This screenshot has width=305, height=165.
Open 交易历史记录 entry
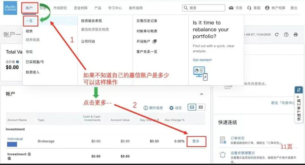click(147, 21)
